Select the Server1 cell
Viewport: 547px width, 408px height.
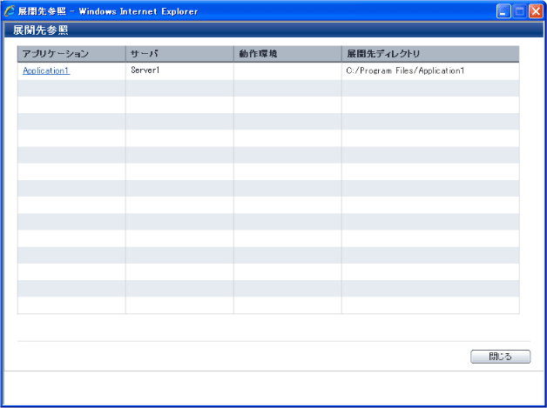pyautogui.click(x=145, y=70)
